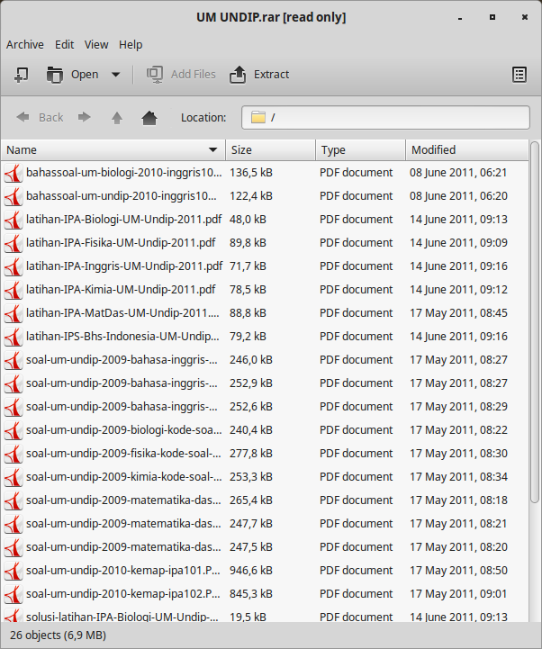Viewport: 542px width, 649px height.
Task: Select latihan-IPA-Fisika-UM-Undip-2011.pdf
Action: click(265, 242)
